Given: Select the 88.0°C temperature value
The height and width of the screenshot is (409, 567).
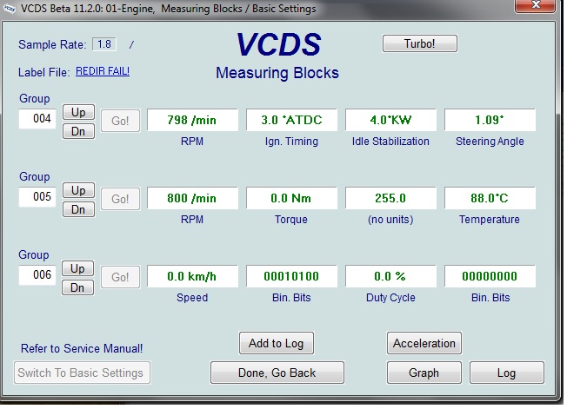Looking at the screenshot, I should (x=490, y=198).
